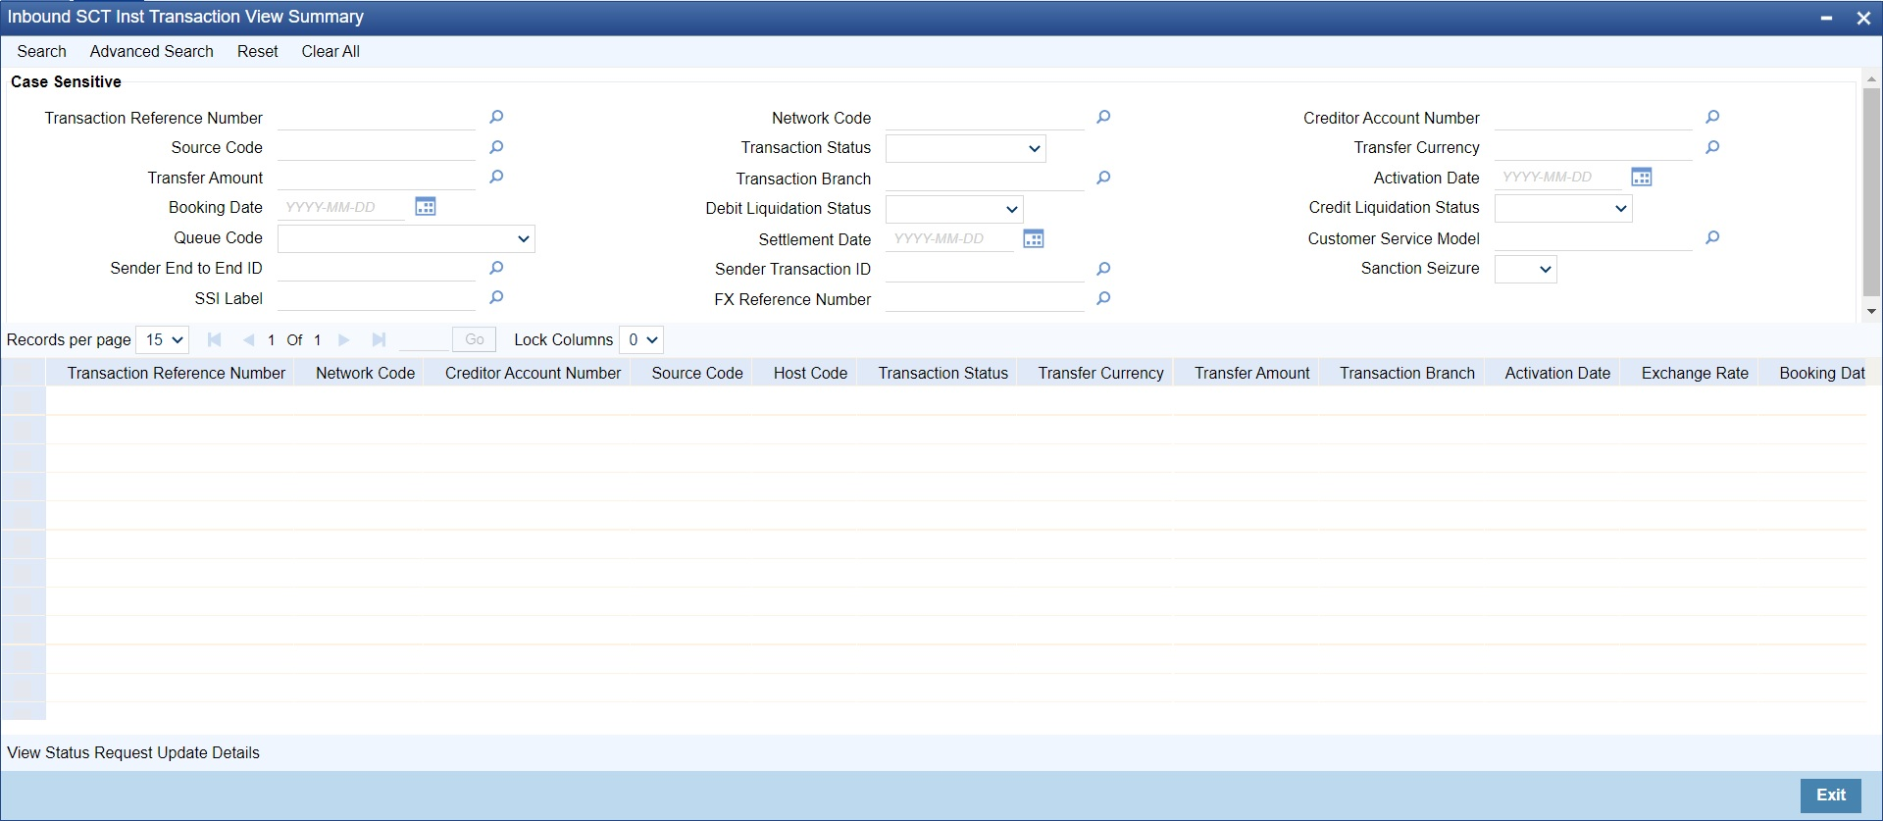Image resolution: width=1883 pixels, height=821 pixels.
Task: Click Transfer Amount input field
Action: (x=377, y=178)
